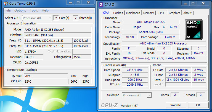
Task: Close the Core Temp window
Action: [x=88, y=2]
